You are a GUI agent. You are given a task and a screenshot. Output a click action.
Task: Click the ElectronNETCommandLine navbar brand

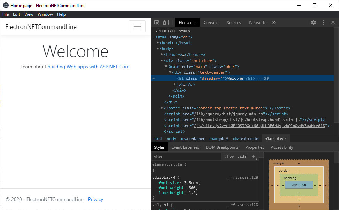click(41, 26)
